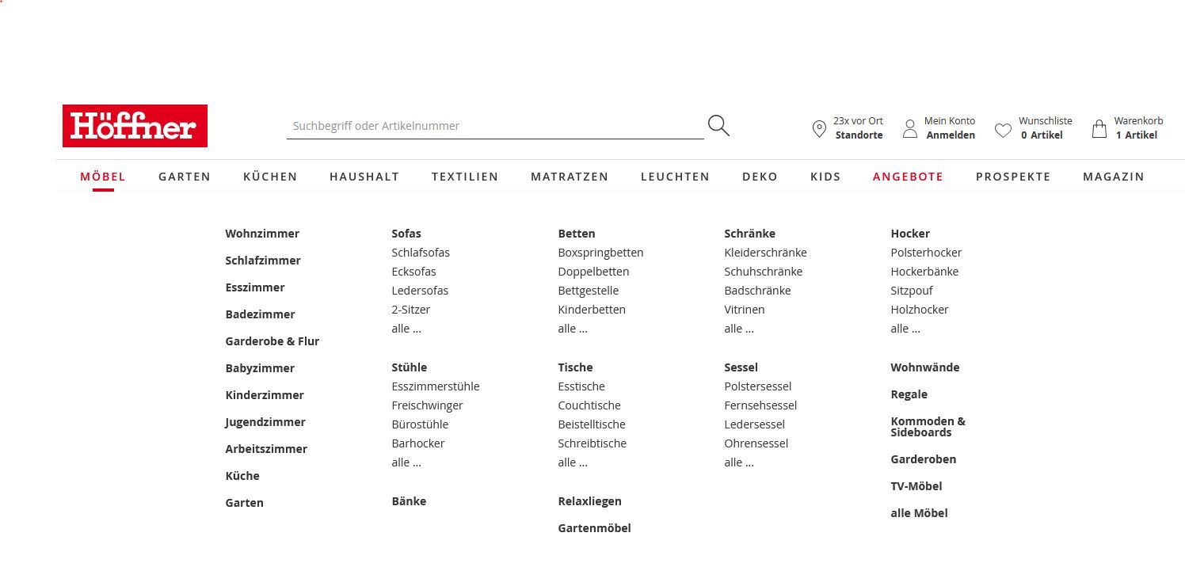1185x567 pixels.
Task: Click the Fernsehsessel link
Action: tap(760, 405)
